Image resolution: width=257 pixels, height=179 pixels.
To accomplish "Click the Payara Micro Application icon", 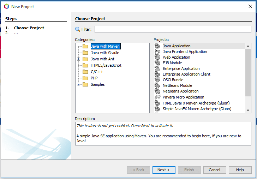I will click(x=157, y=97).
